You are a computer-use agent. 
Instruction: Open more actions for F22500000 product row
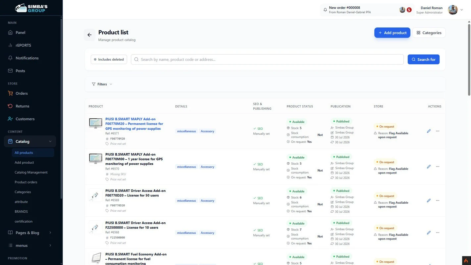coord(438,233)
